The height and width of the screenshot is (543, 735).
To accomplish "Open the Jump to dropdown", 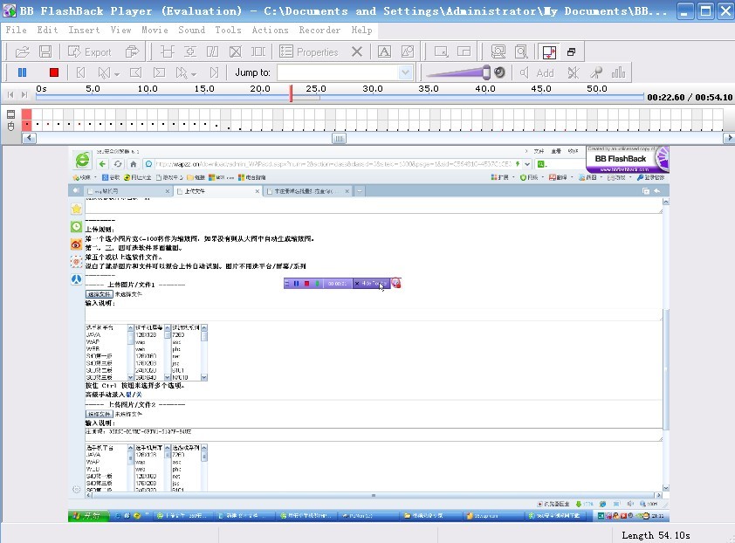I will pyautogui.click(x=406, y=73).
